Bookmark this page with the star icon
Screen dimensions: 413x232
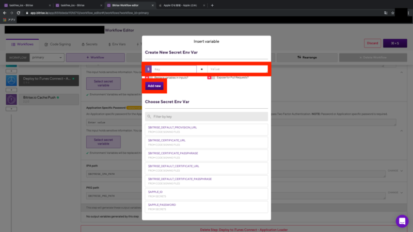tap(392, 13)
